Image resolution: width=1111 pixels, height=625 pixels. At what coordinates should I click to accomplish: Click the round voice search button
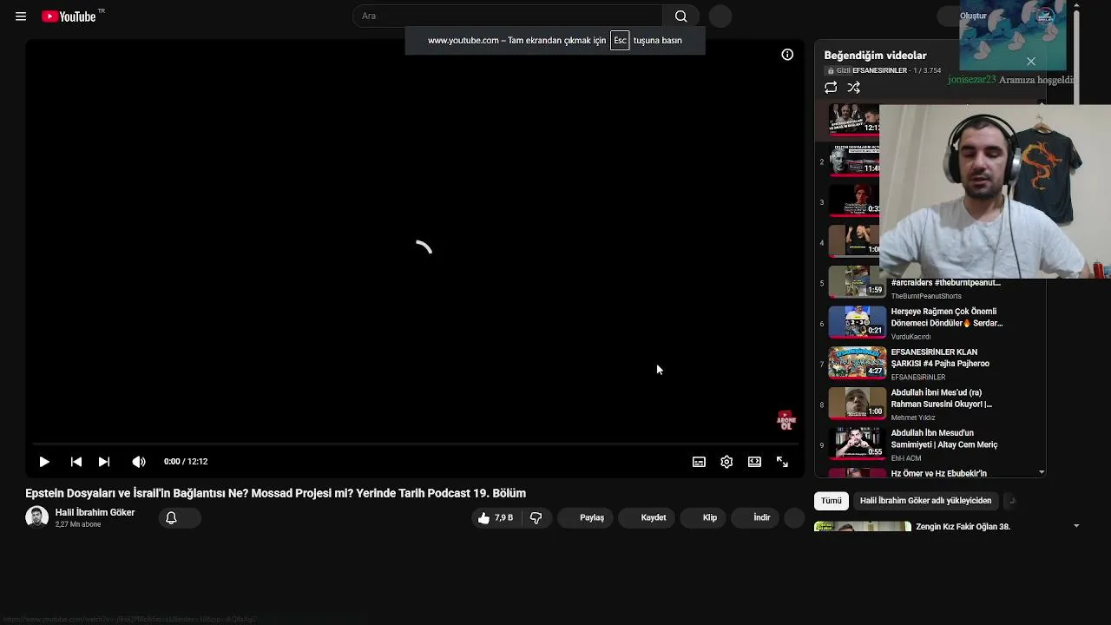coord(720,16)
